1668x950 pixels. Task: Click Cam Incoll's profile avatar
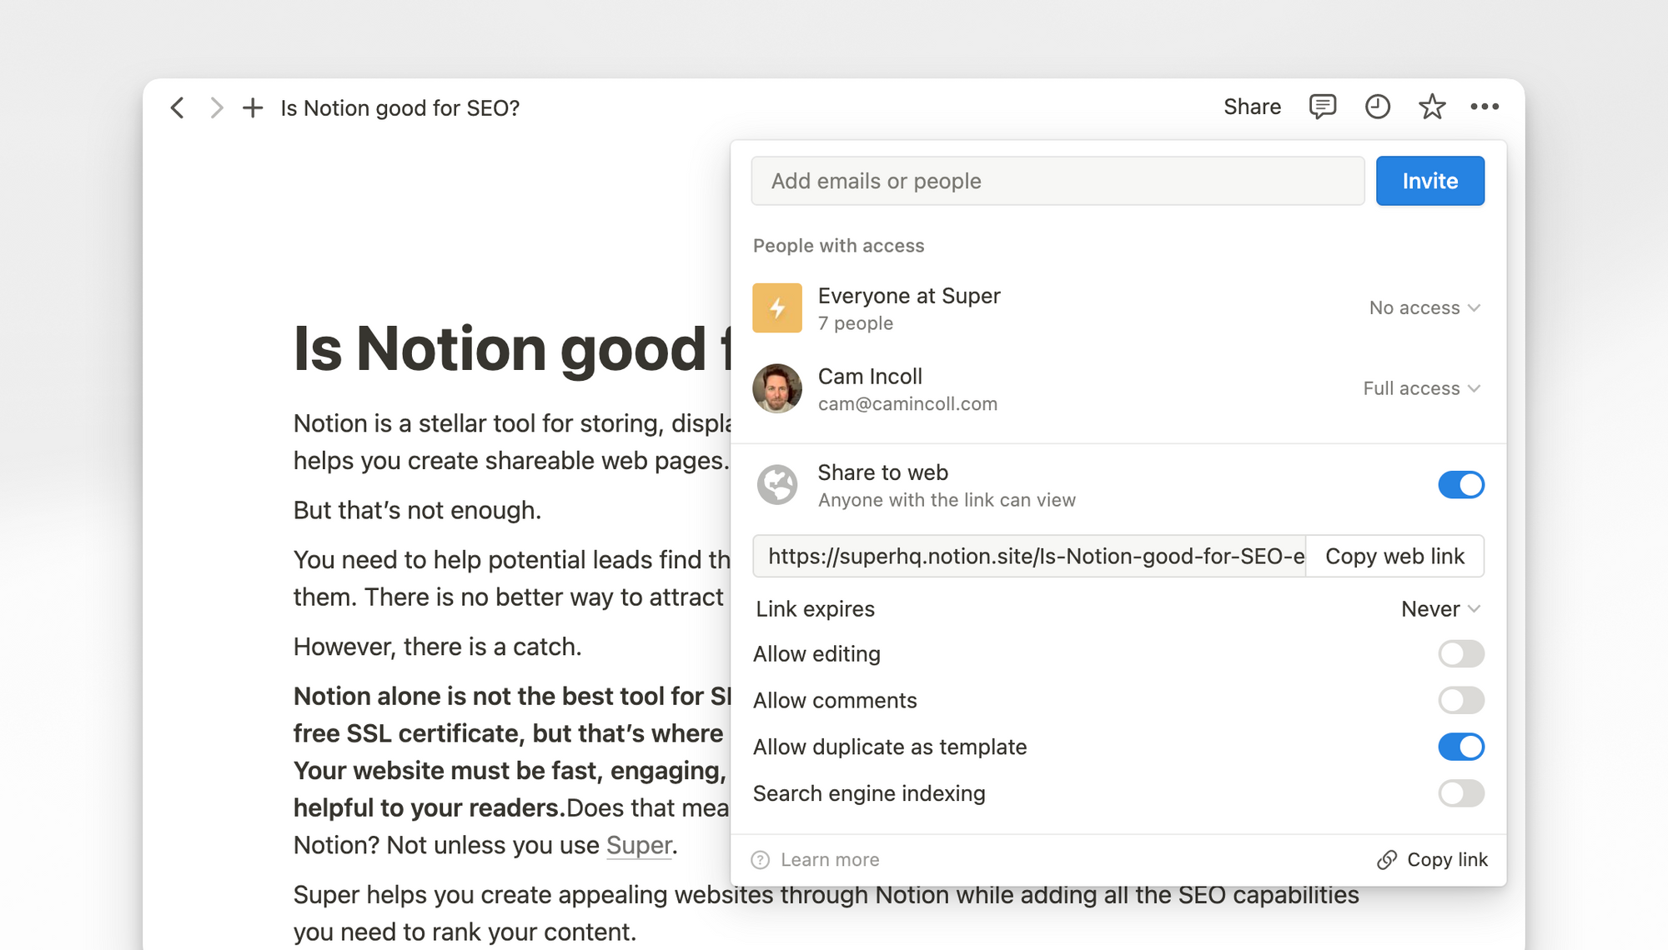click(x=777, y=388)
